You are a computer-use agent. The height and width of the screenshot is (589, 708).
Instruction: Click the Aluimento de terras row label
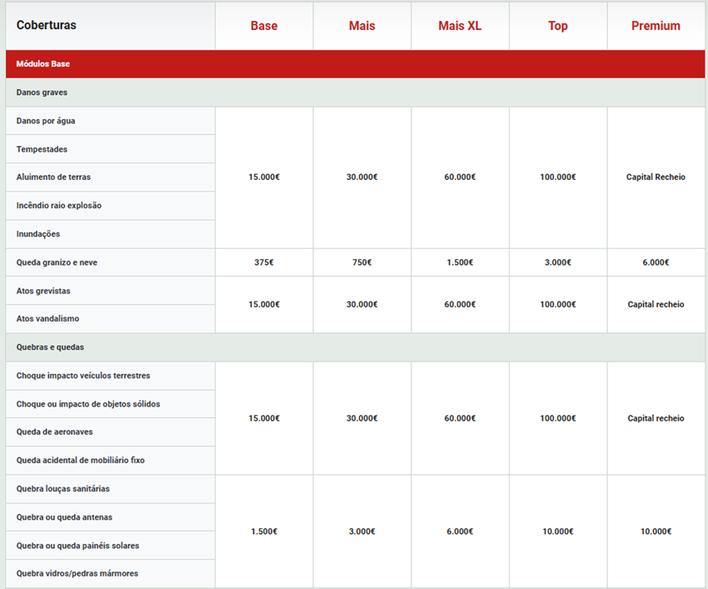[53, 177]
